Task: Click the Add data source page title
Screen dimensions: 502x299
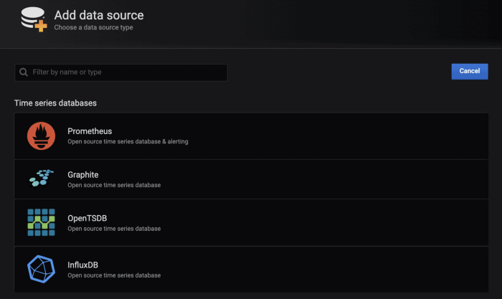Action: pos(99,15)
